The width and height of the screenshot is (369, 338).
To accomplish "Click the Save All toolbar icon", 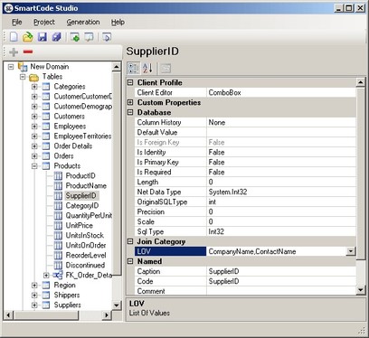I will pyautogui.click(x=56, y=37).
